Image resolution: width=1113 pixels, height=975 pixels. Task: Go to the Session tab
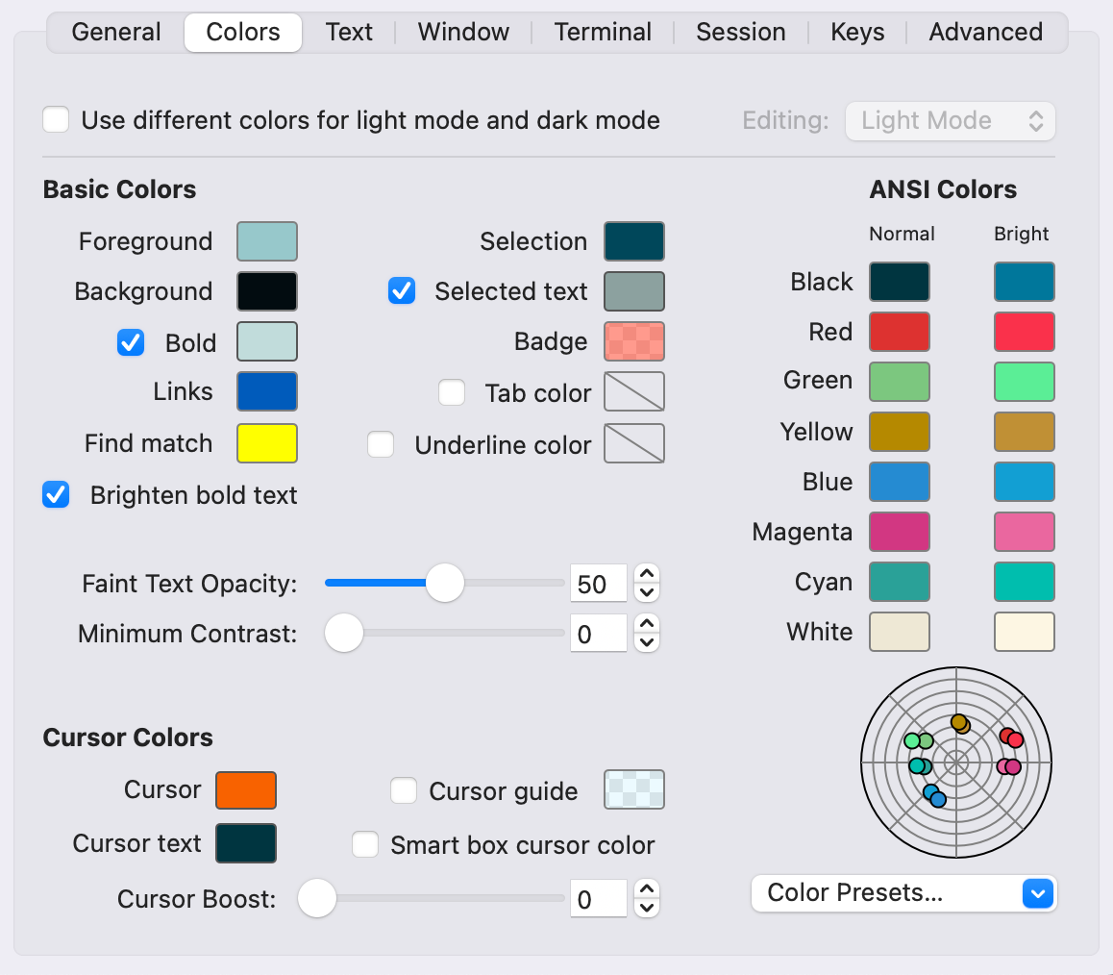point(740,32)
